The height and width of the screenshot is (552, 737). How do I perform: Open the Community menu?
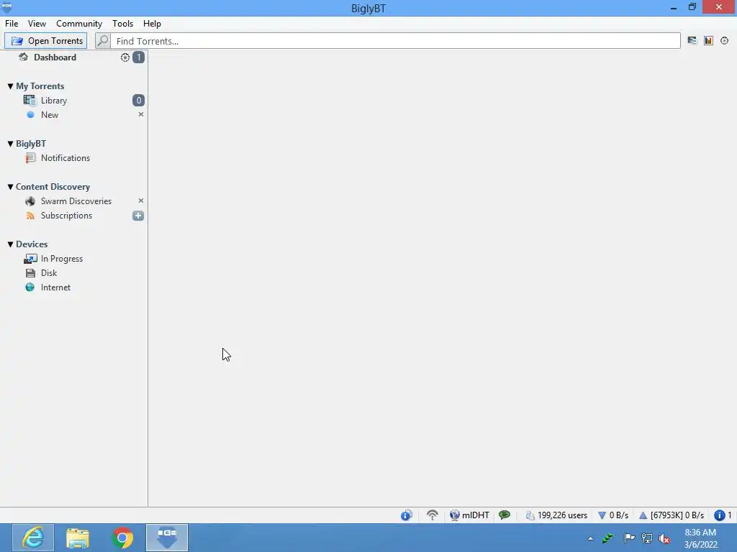(79, 24)
